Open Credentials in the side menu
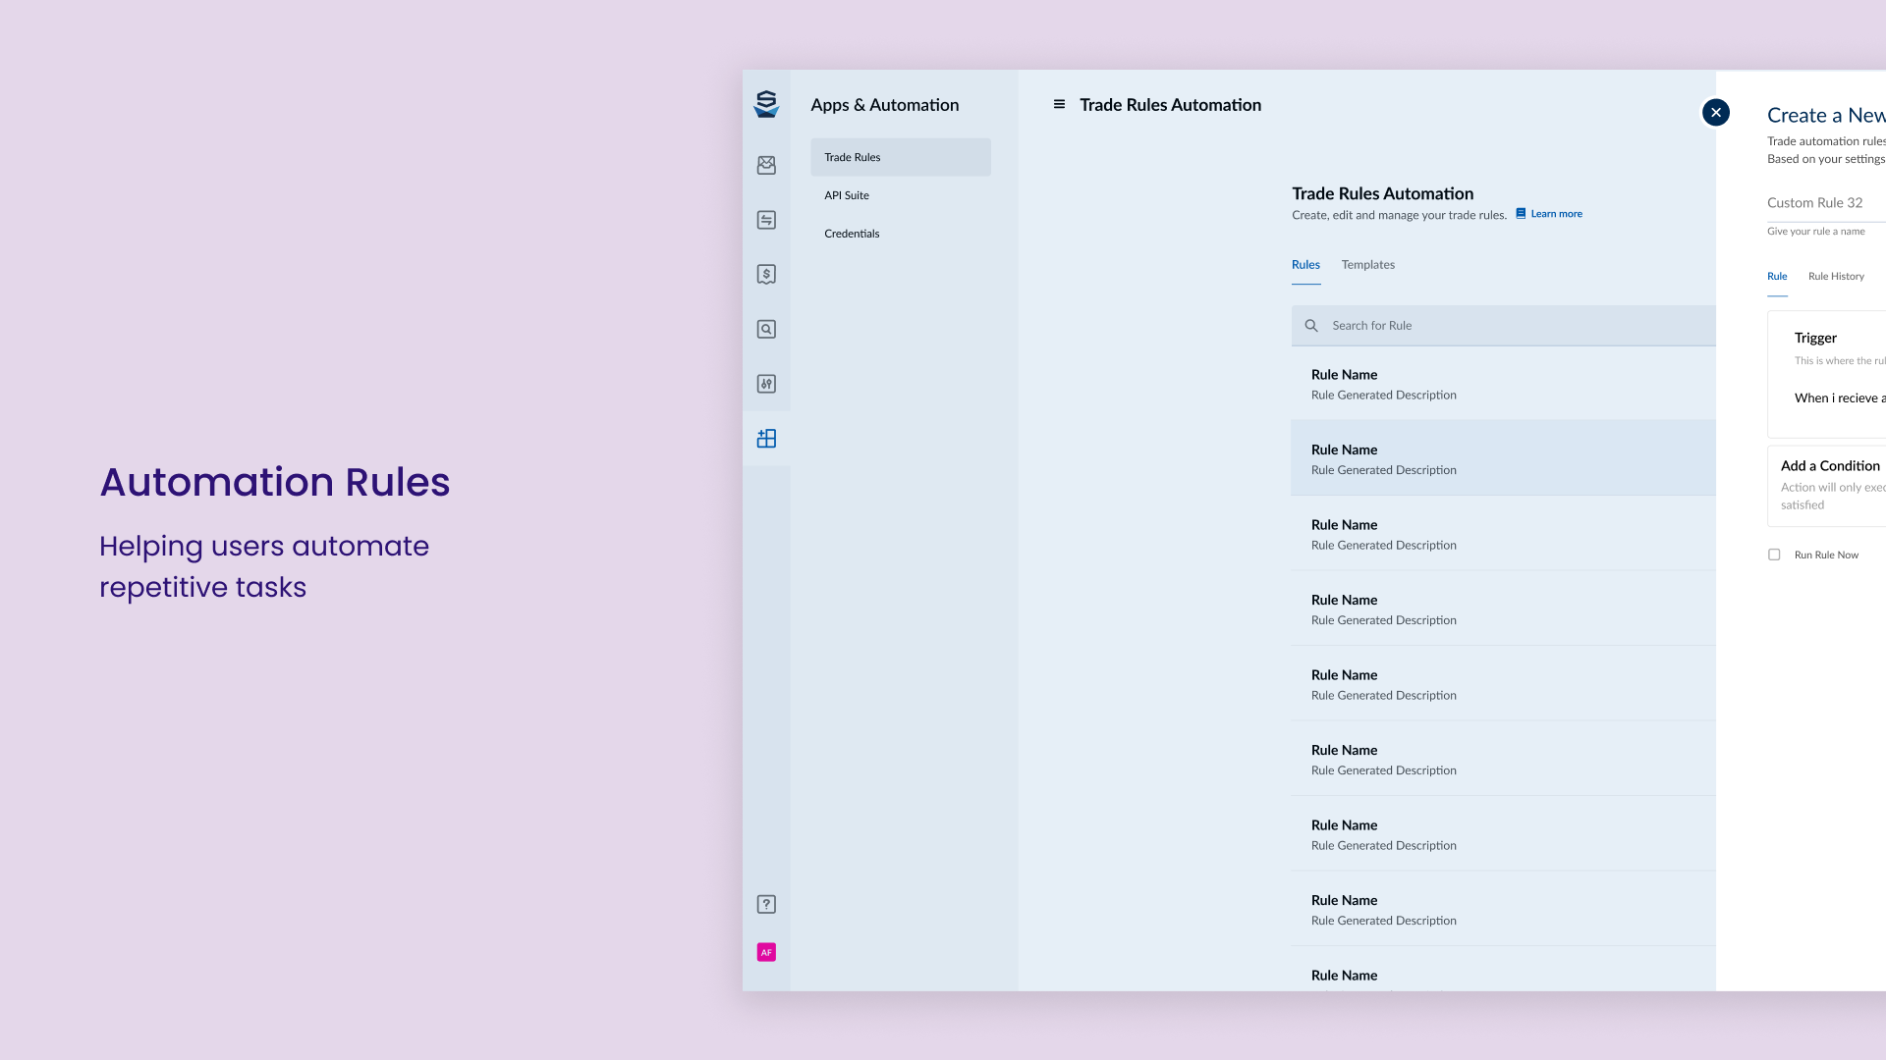The height and width of the screenshot is (1060, 1886). coord(852,234)
